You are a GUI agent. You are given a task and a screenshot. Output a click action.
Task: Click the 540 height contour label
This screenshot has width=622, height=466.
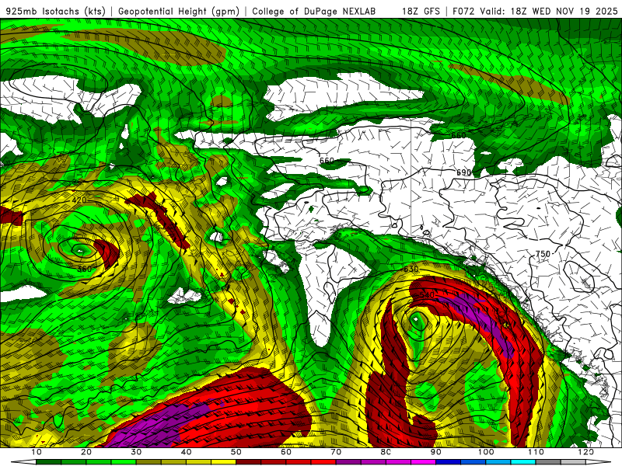427,295
